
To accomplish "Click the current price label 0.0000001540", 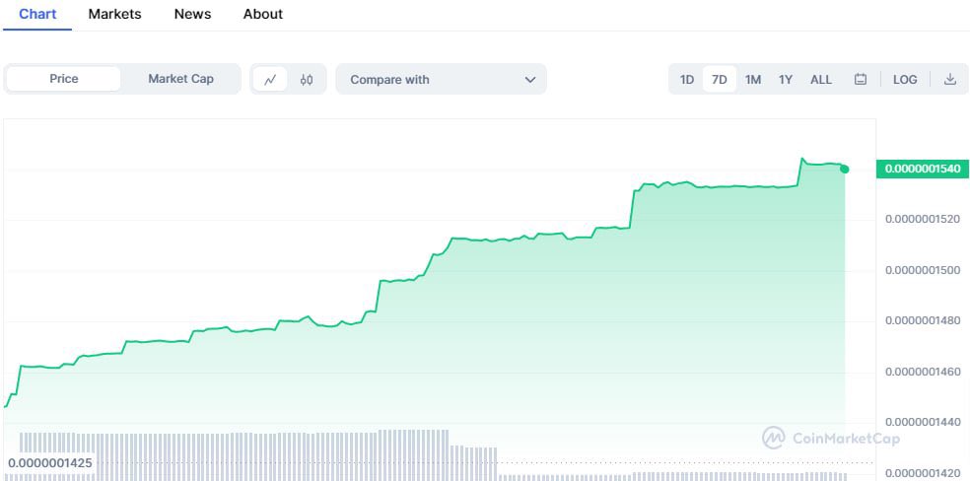I will (x=923, y=169).
